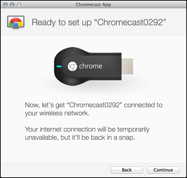Minimize the Chromecast App window
187x178 pixels.
click(x=12, y=4)
